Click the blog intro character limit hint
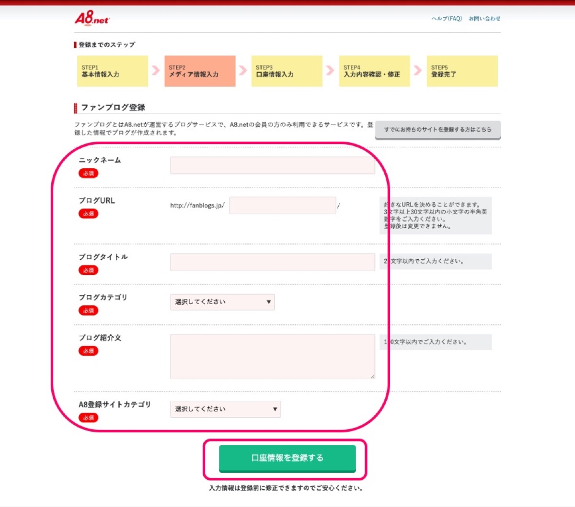The width and height of the screenshot is (575, 507). point(436,342)
